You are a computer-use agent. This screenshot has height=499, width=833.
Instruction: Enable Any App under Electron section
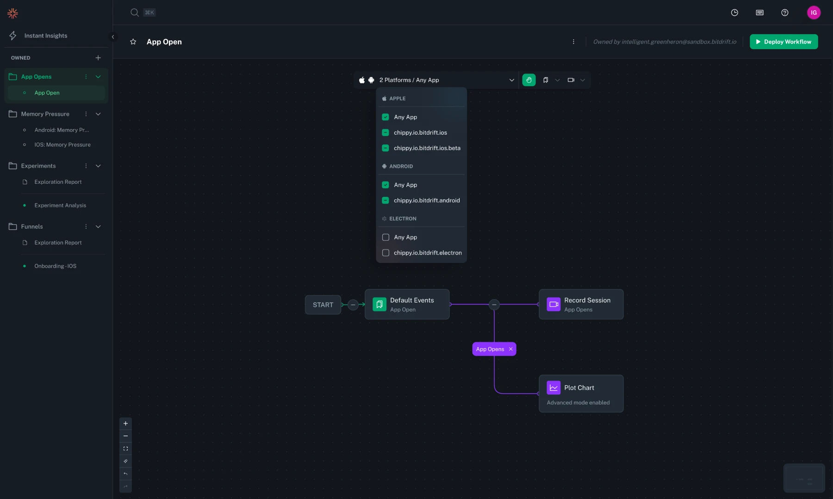pyautogui.click(x=385, y=237)
